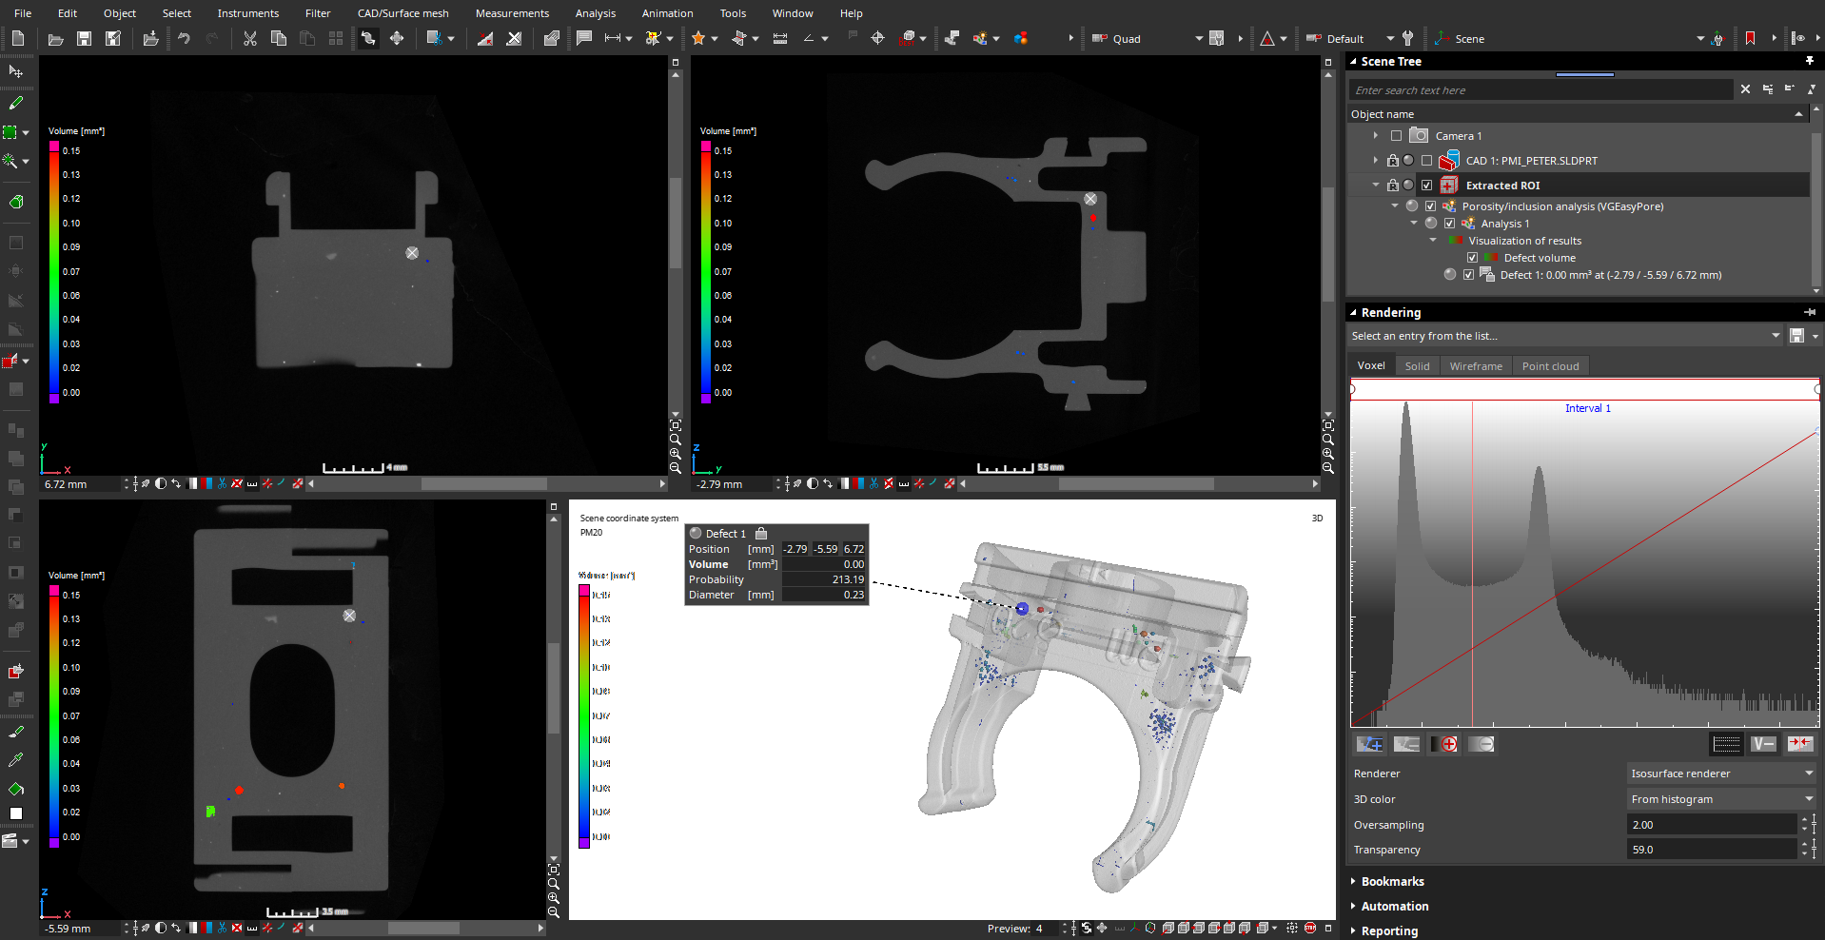The width and height of the screenshot is (1825, 940).
Task: Uncheck the Defect volume checkbox
Action: (1472, 258)
